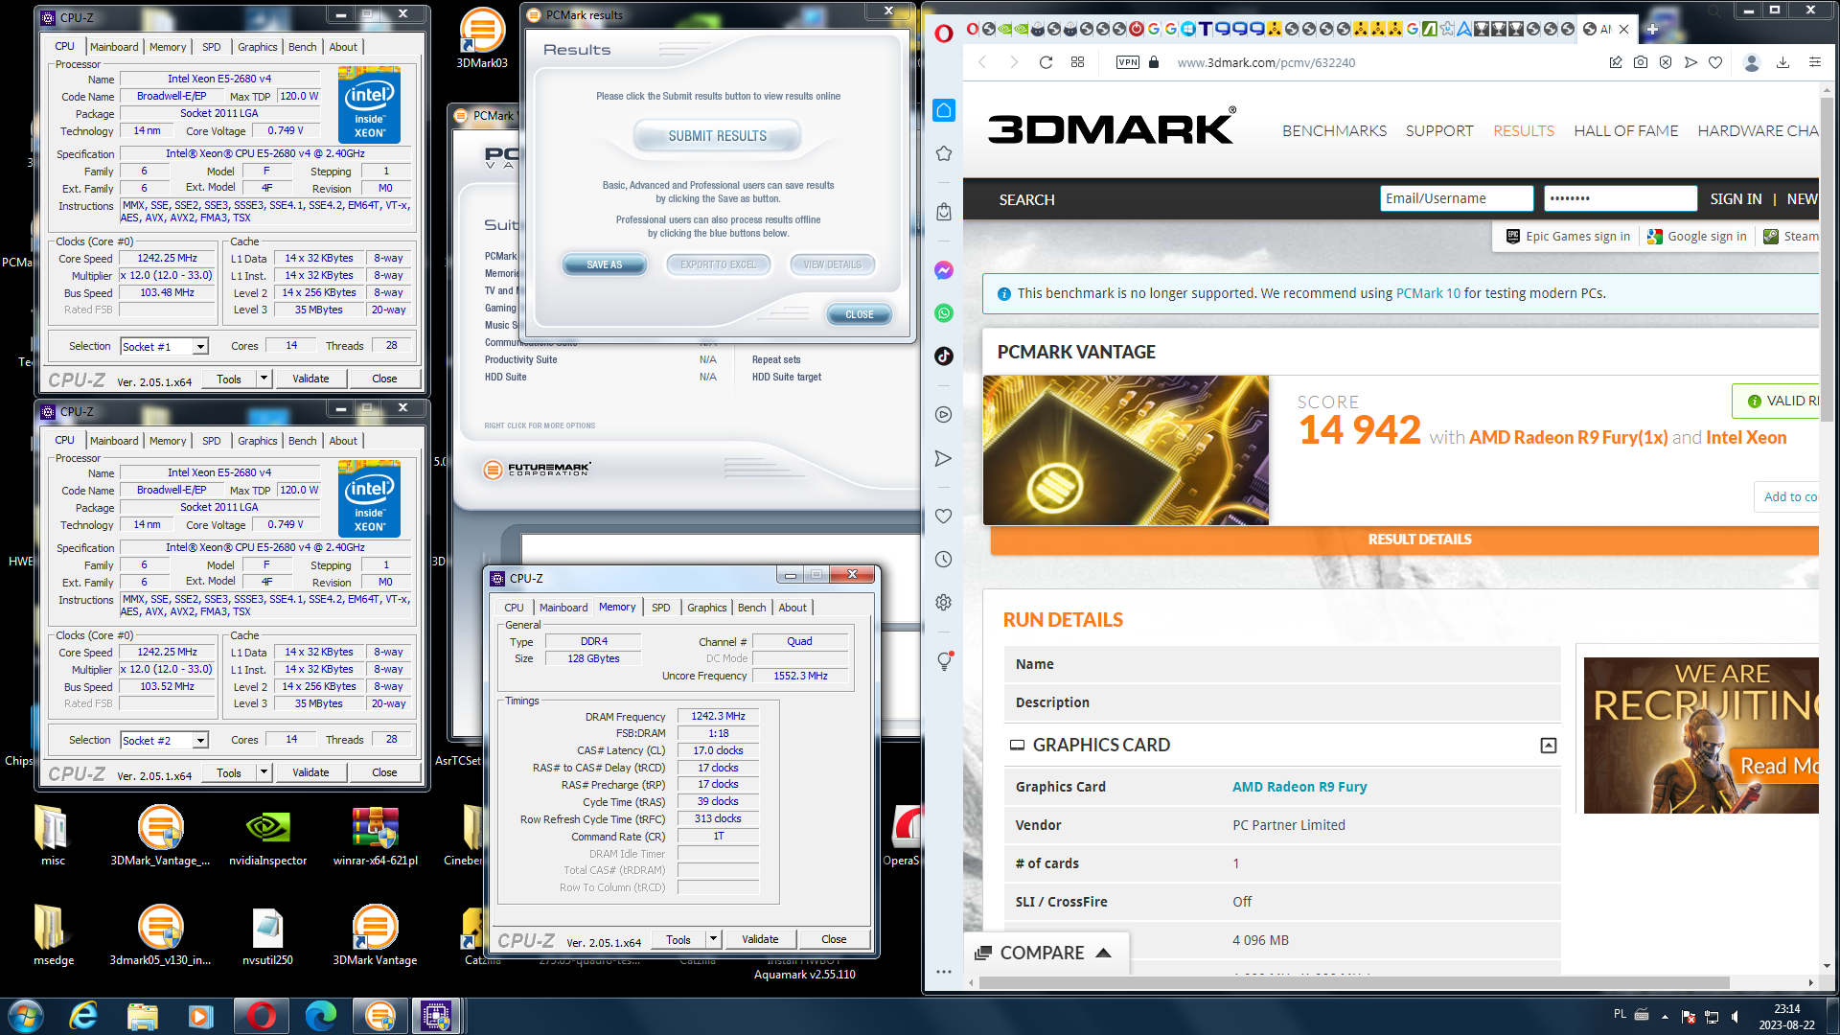Viewport: 1840px width, 1035px height.
Task: Click the volume speaker tray icon
Action: pos(1736,1017)
